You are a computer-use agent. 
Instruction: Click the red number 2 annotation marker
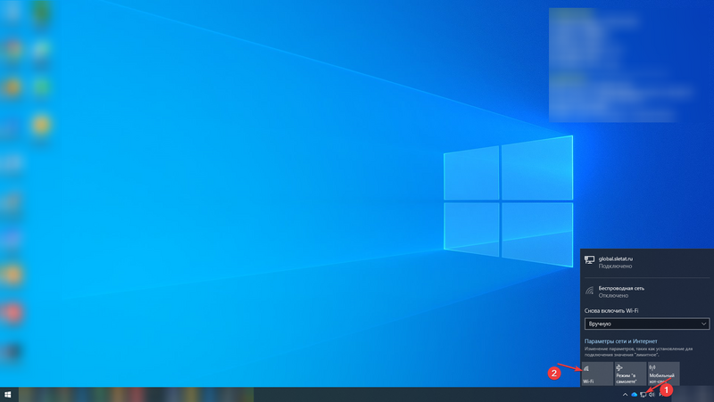pos(553,373)
